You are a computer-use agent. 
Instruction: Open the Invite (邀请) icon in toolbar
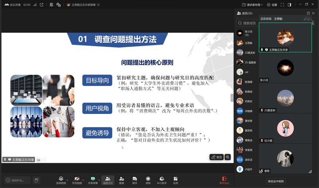(x=121, y=180)
